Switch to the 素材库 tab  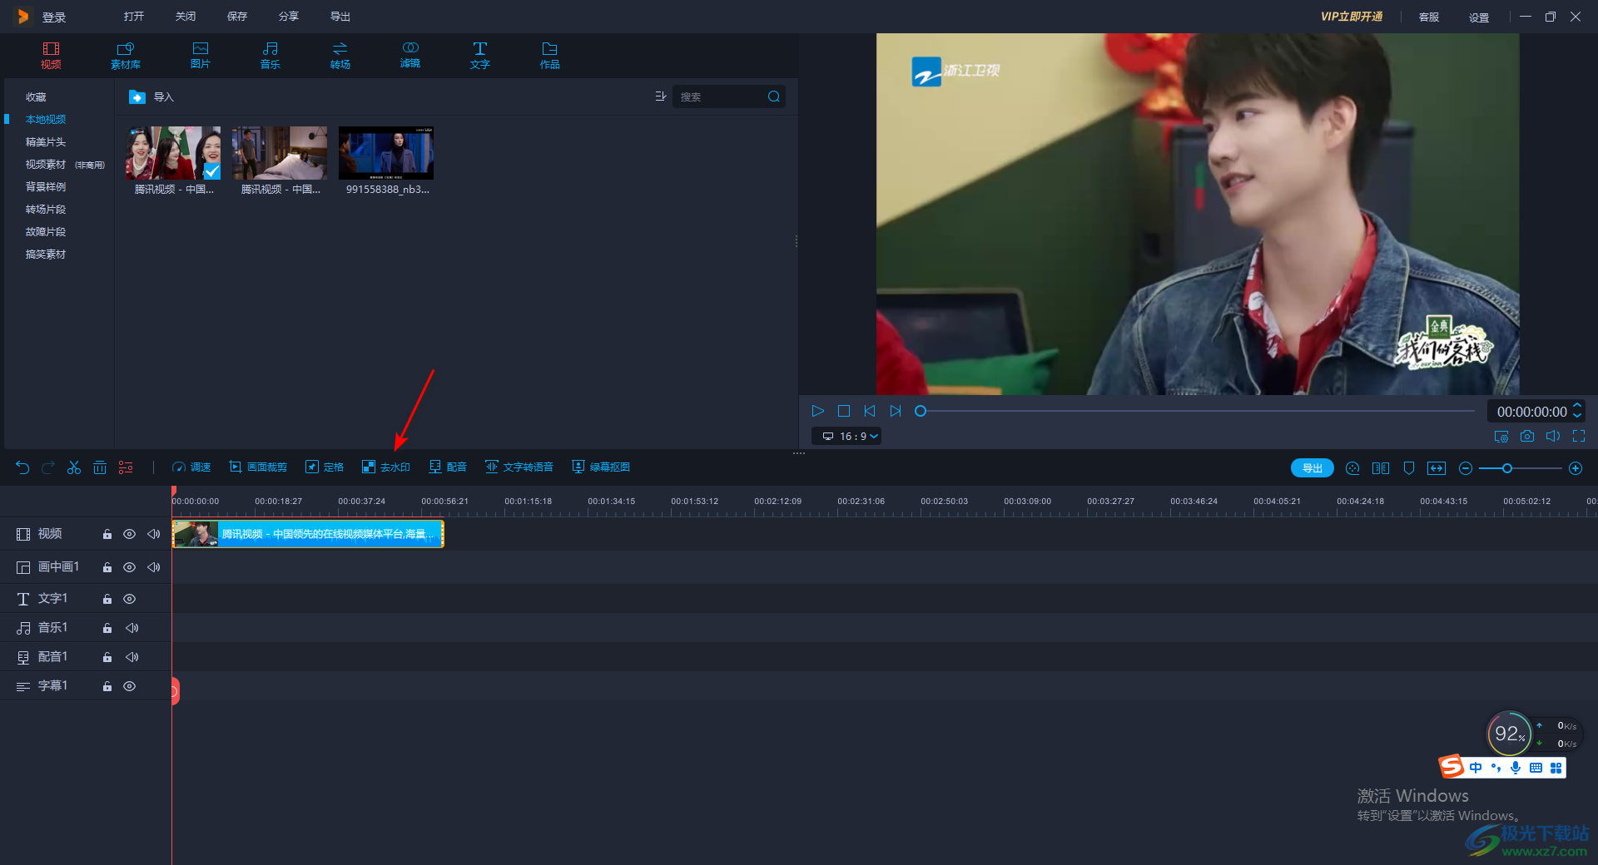(x=126, y=56)
